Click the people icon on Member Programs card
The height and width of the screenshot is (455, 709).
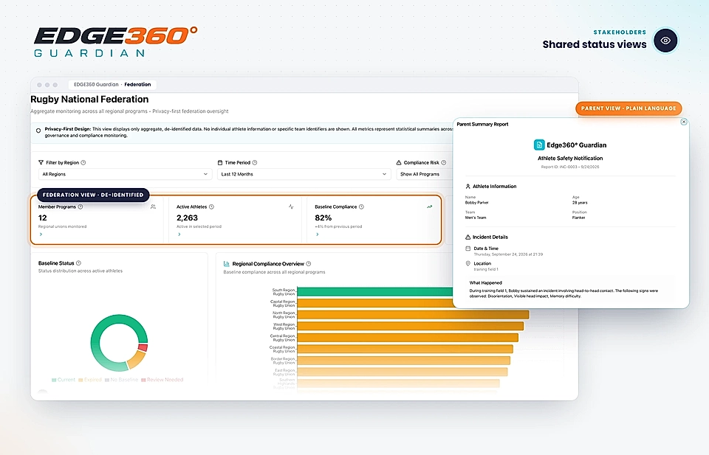click(154, 206)
